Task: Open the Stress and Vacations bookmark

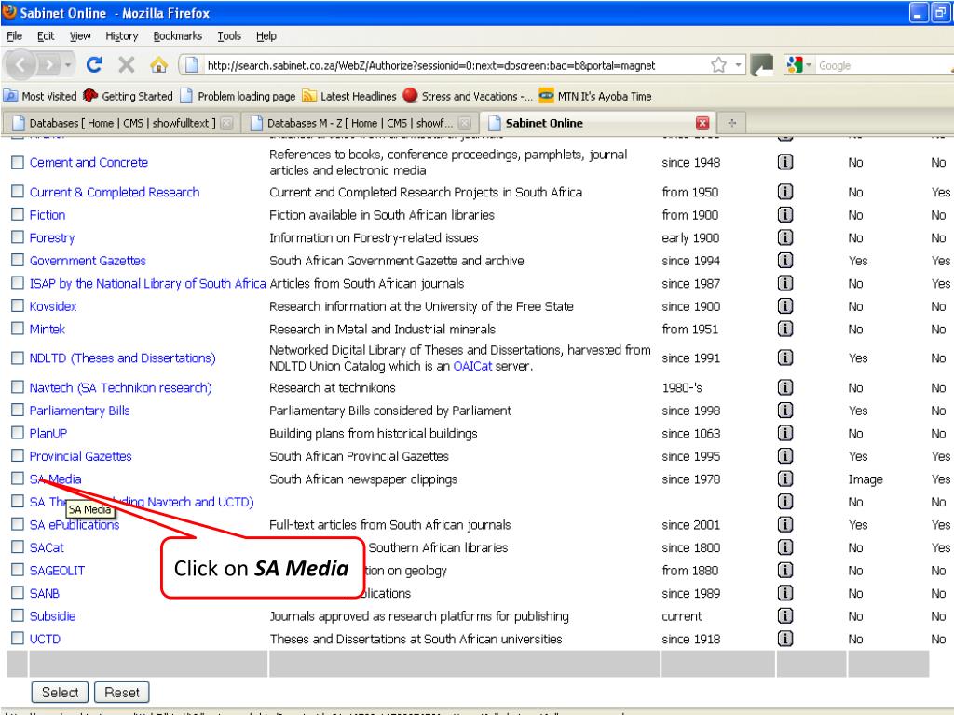Action: [x=468, y=96]
